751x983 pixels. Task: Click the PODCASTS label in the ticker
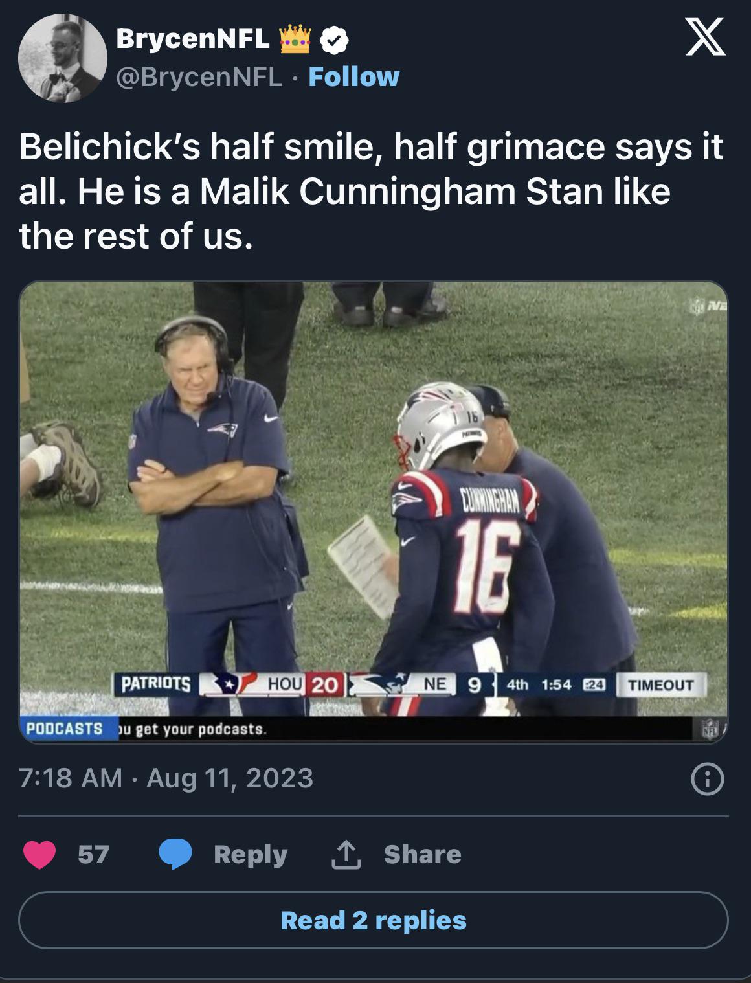[65, 729]
